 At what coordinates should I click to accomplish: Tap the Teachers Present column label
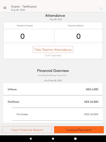[25, 26]
